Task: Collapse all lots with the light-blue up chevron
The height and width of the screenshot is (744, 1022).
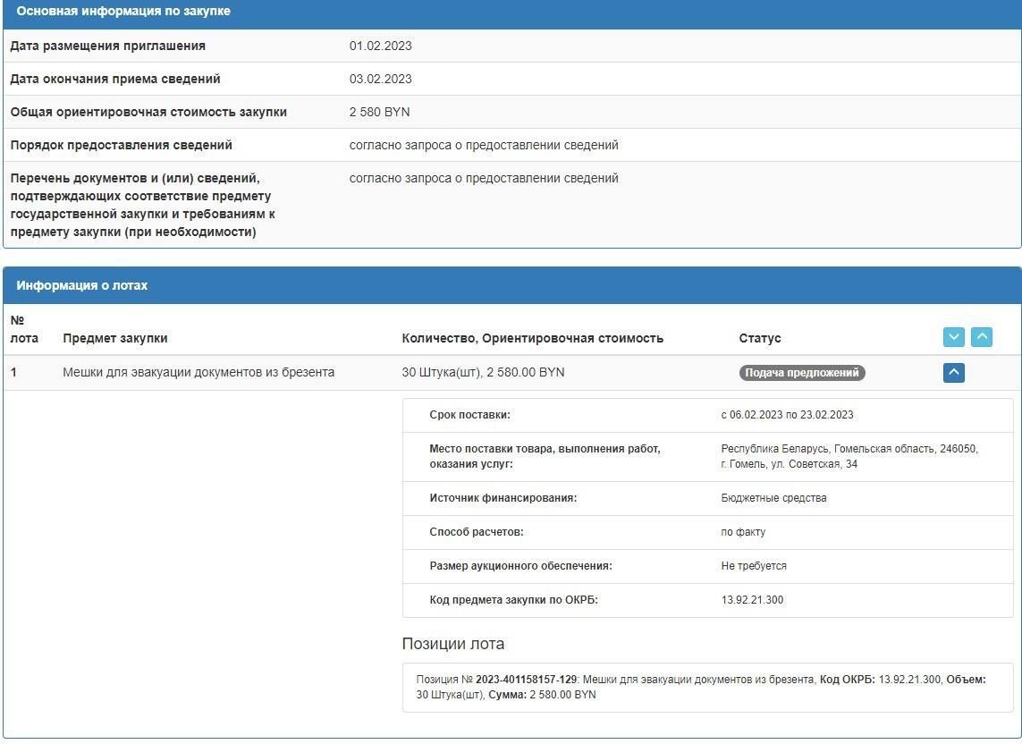Action: [982, 337]
